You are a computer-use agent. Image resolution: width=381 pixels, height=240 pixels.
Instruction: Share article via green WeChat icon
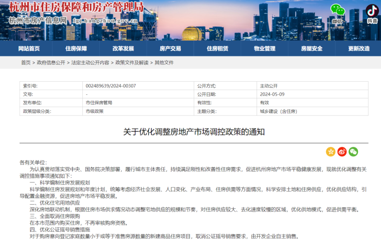click(x=353, y=152)
